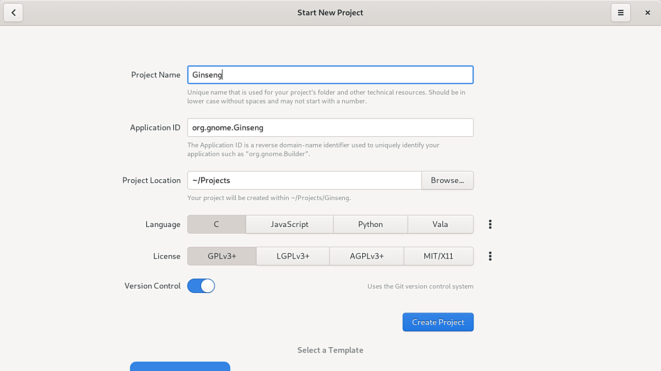The width and height of the screenshot is (661, 371).
Task: Open the hamburger menu in header bar
Action: coord(620,13)
